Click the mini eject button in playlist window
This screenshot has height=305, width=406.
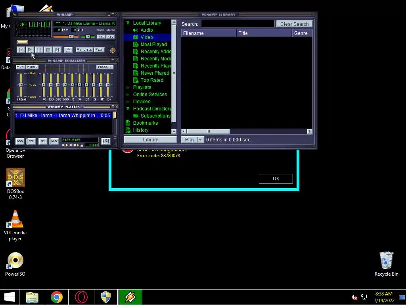pyautogui.click(x=82, y=145)
